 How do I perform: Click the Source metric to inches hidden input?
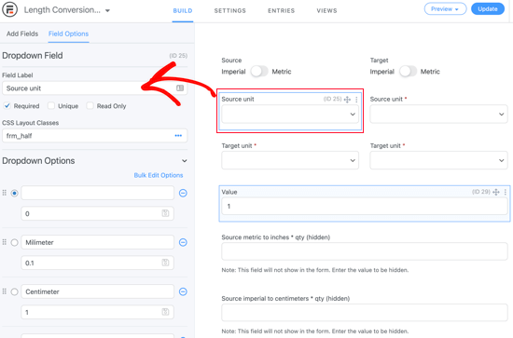point(365,251)
